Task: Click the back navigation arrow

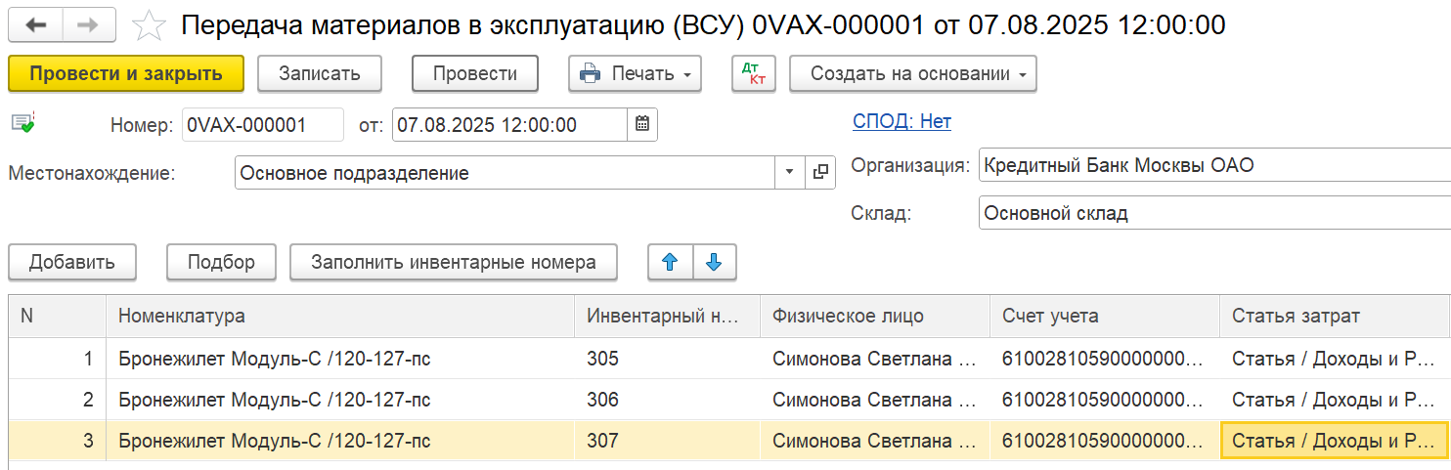Action: tap(35, 25)
